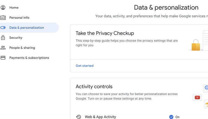
Task: Open the Web & App Activity setting
Action: point(100,117)
